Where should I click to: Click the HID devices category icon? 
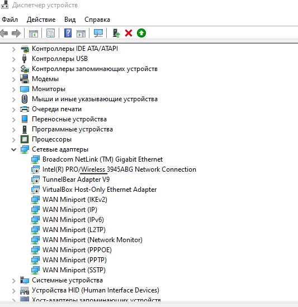click(x=25, y=290)
